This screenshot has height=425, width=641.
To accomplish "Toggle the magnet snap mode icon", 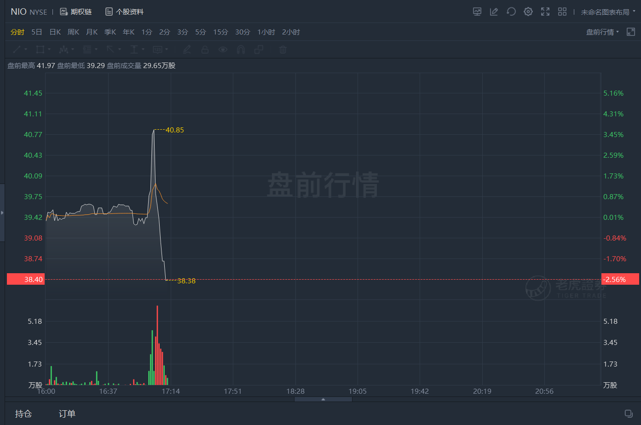I will coord(241,49).
